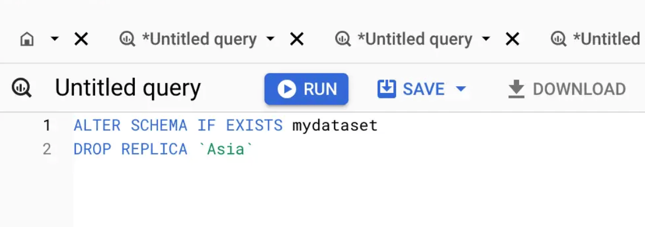Click the SAVE disk icon
This screenshot has width=645, height=227.
(386, 88)
